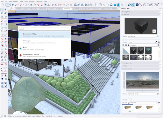Click Select tab in the Environments panel
163x118 pixels.
point(125,100)
